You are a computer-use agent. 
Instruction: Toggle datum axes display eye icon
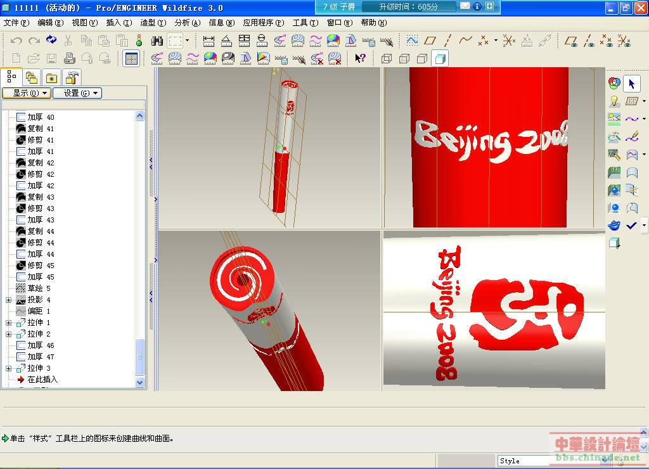click(x=589, y=41)
